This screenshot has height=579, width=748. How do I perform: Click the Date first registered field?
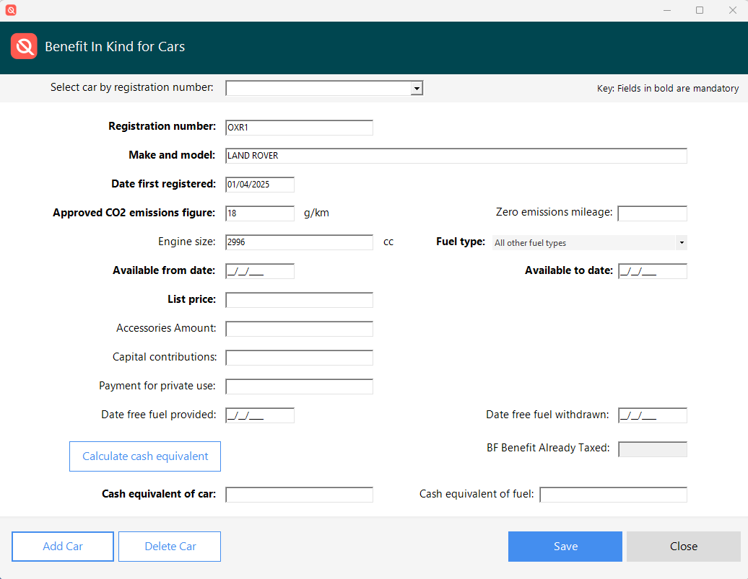[x=260, y=185]
